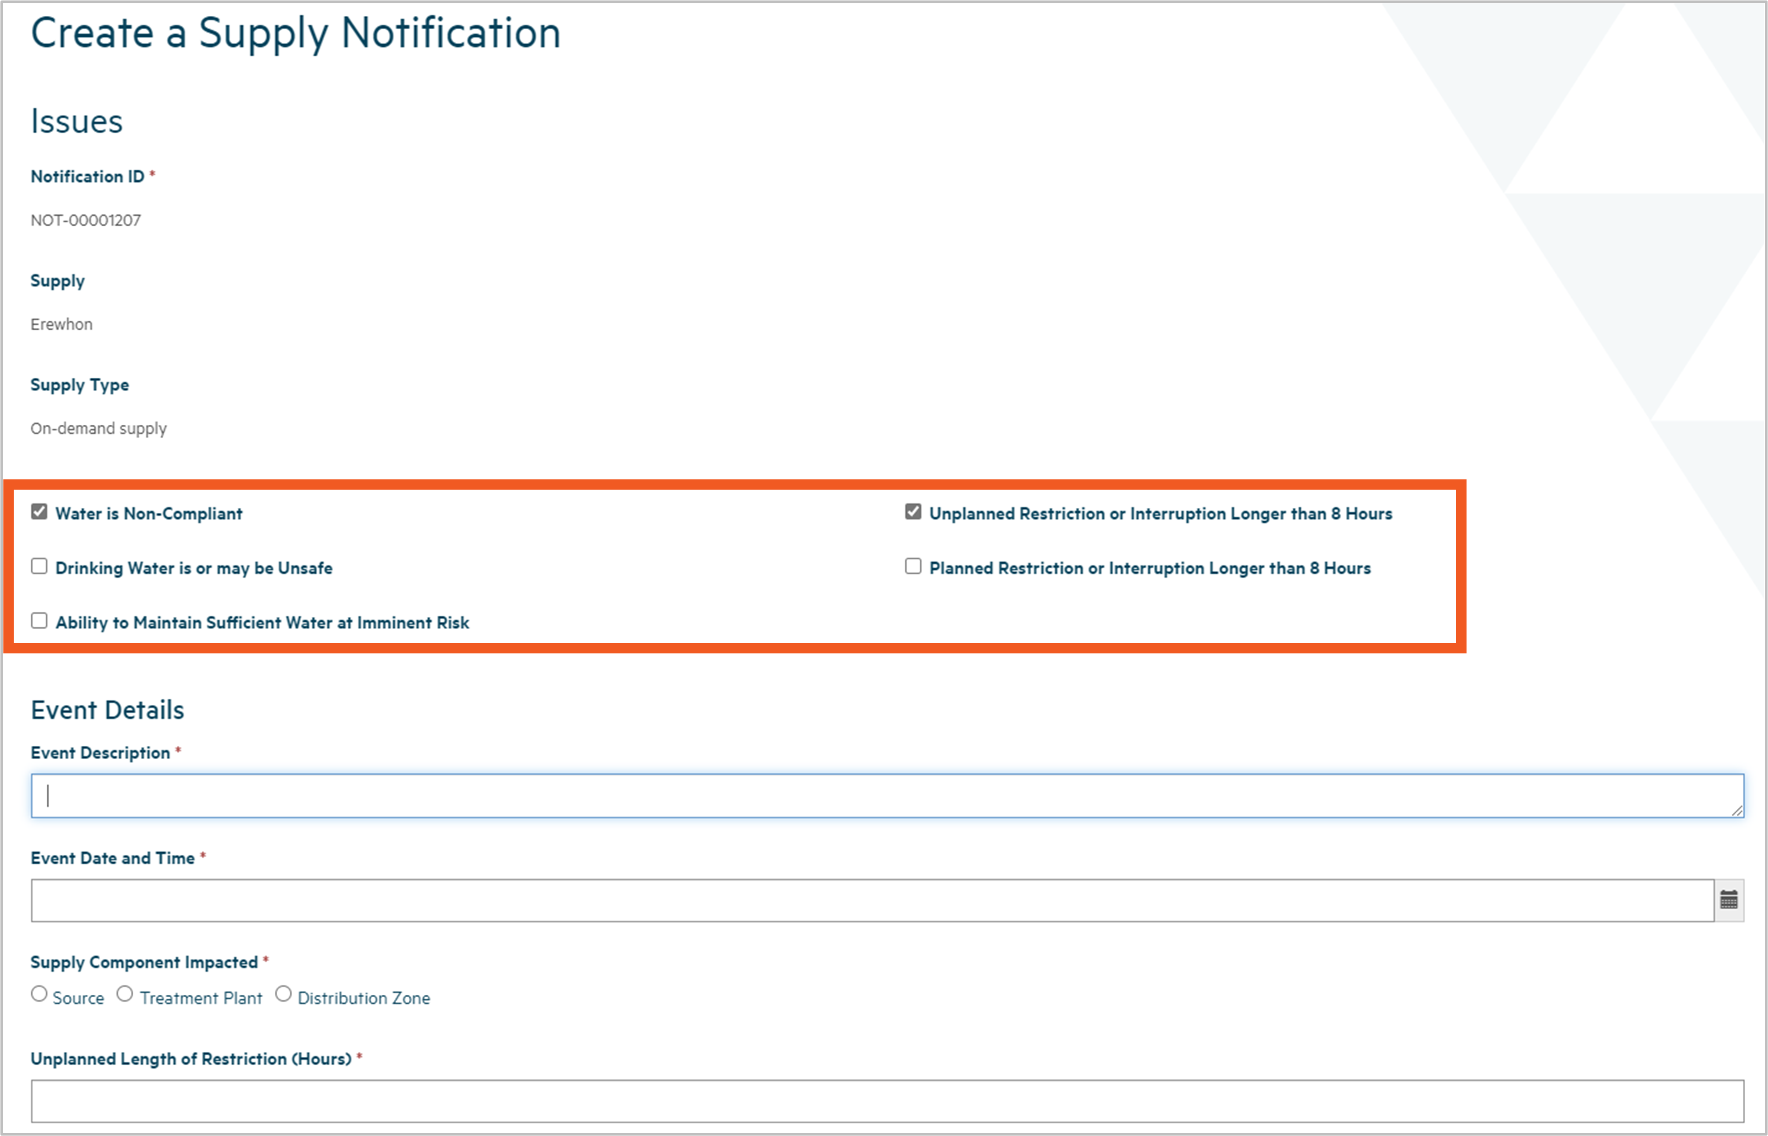Screen dimensions: 1768x1136
Task: Uncheck the Water is Non-Compliant checkbox
Action: 39,512
